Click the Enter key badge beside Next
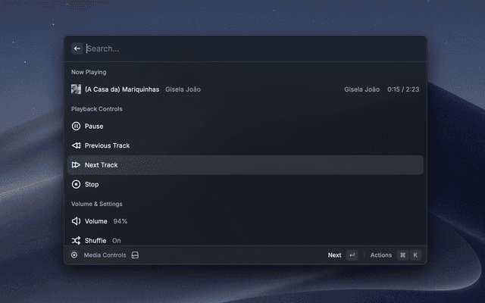485x303 pixels. coord(352,255)
